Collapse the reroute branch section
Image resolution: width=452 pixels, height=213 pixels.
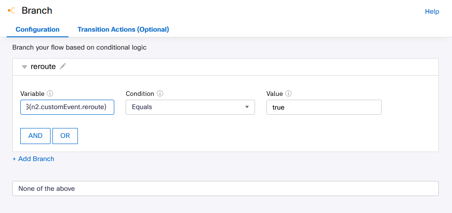pyautogui.click(x=24, y=67)
